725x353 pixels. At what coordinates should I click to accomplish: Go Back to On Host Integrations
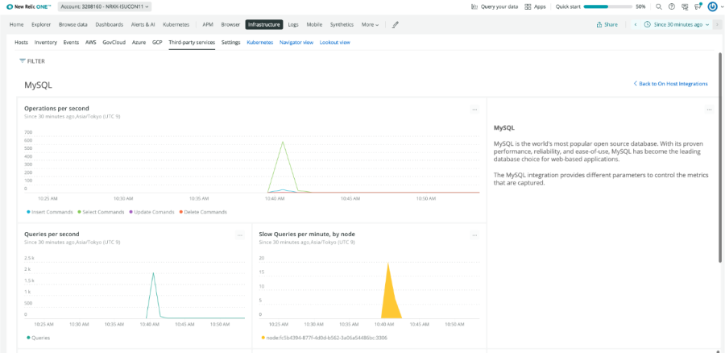(670, 84)
